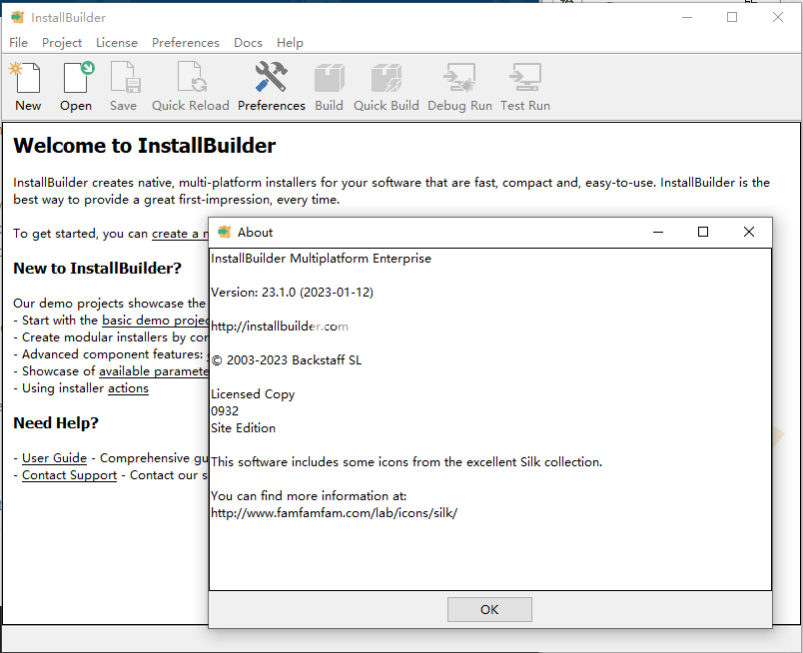The height and width of the screenshot is (653, 803).
Task: Click 'Version: 23.1.0 (2023-01-12)' text
Action: point(292,293)
